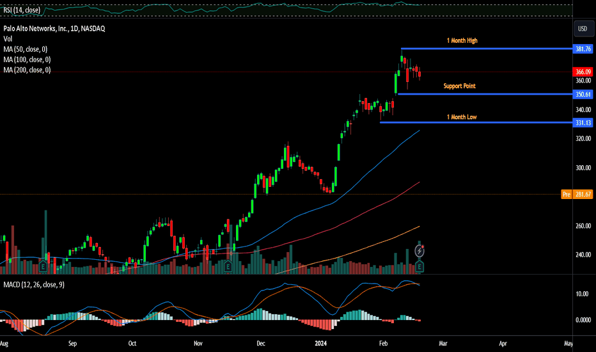The height and width of the screenshot is (352, 596).
Task: Select the blue 1 Month Low horizontal line
Action: coord(476,122)
